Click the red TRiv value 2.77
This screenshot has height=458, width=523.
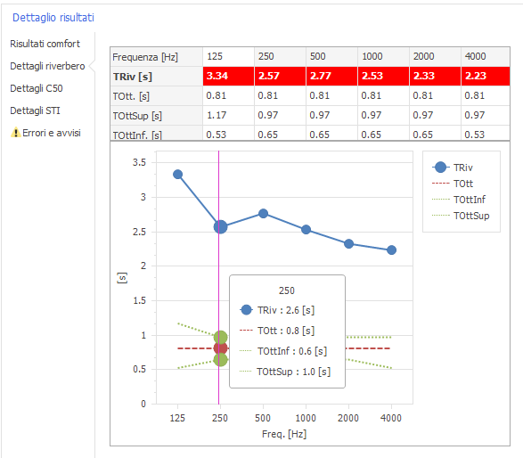point(331,76)
